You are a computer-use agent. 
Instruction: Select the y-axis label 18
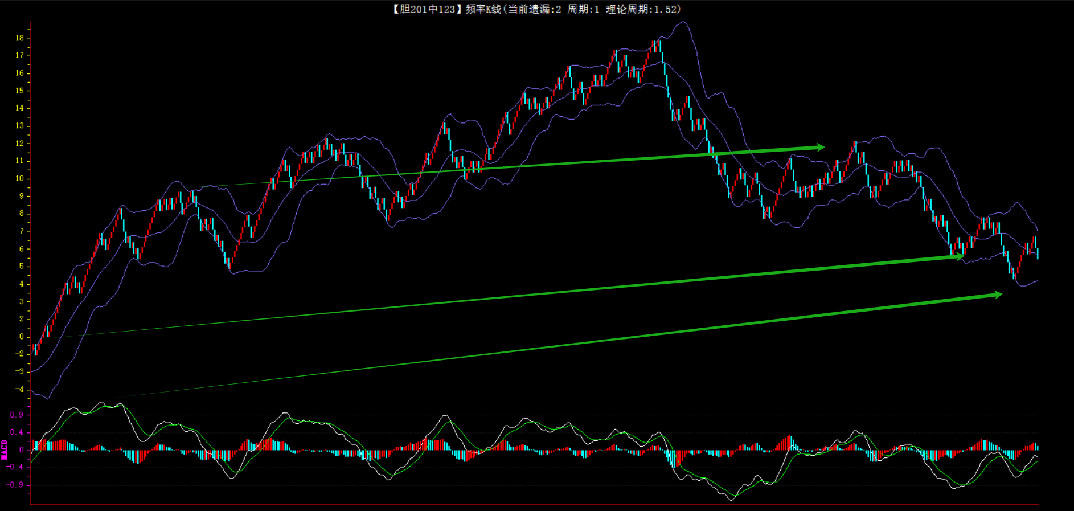coord(20,38)
